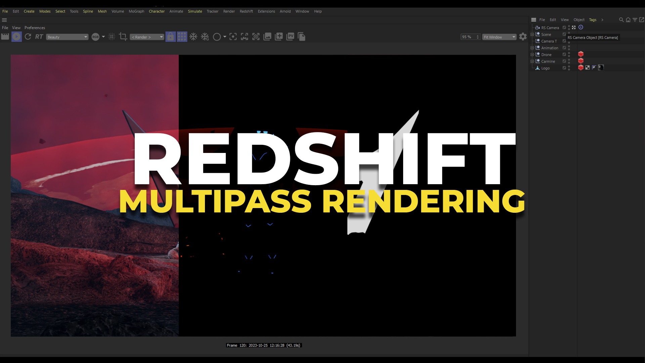645x363 pixels.
Task: Open the render view settings gear
Action: [x=523, y=37]
